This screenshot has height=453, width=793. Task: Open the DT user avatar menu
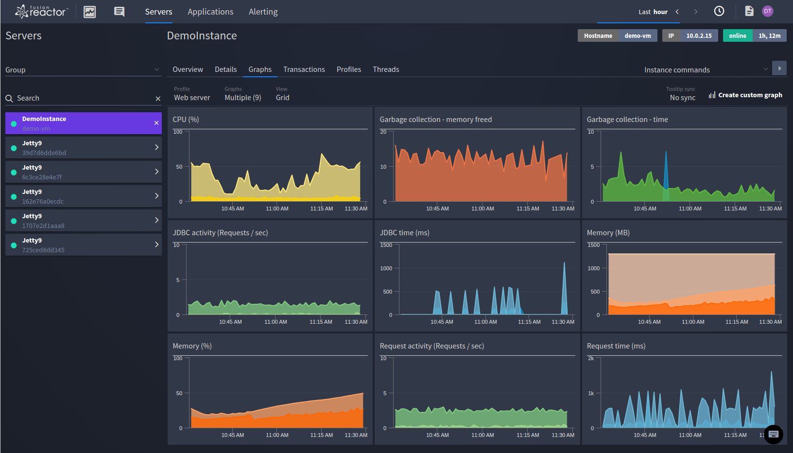click(x=768, y=11)
